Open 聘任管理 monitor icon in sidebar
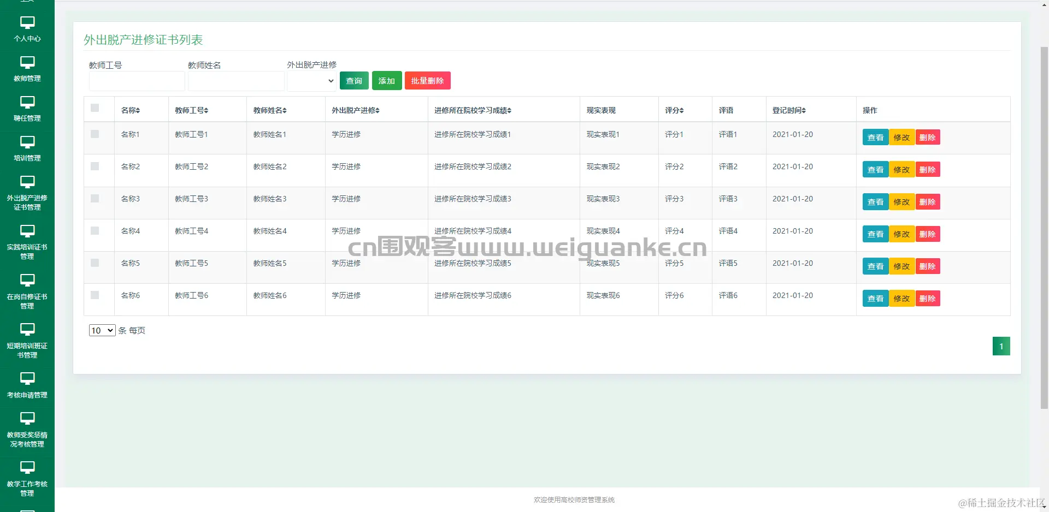The image size is (1049, 512). coord(27,102)
